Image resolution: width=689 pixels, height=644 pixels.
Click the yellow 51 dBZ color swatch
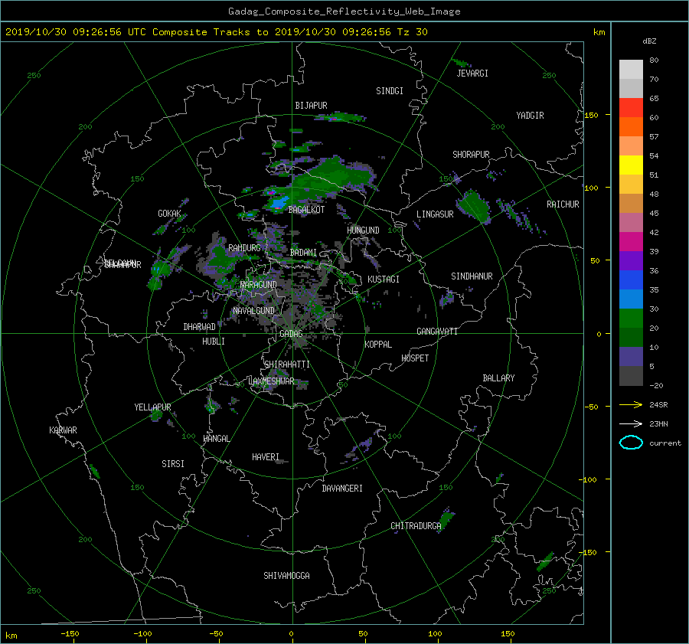(631, 165)
